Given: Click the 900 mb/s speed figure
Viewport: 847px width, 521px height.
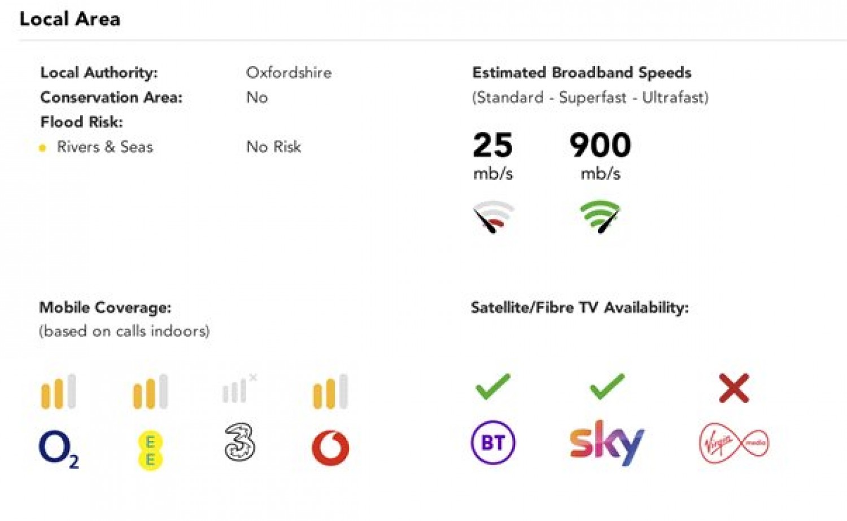Looking at the screenshot, I should (600, 155).
